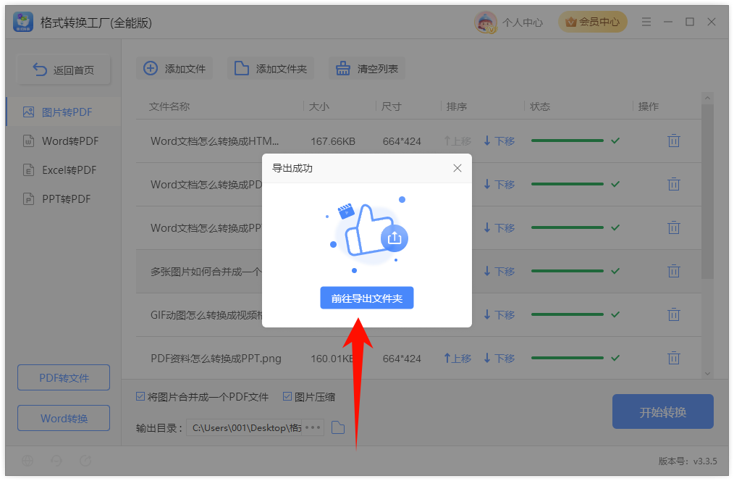Click the 排序 column header

(x=457, y=106)
